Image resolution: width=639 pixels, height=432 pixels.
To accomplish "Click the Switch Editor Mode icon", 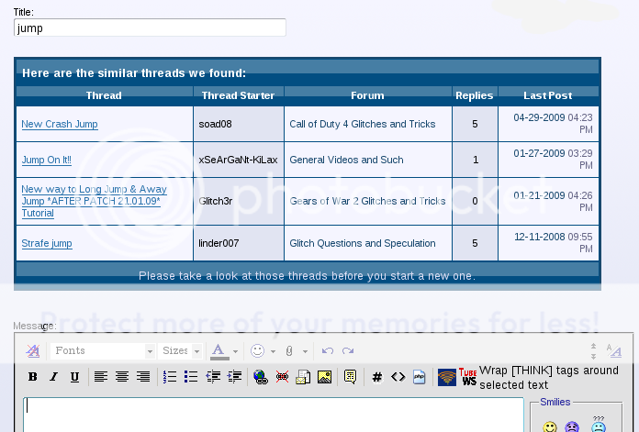I will pos(613,350).
